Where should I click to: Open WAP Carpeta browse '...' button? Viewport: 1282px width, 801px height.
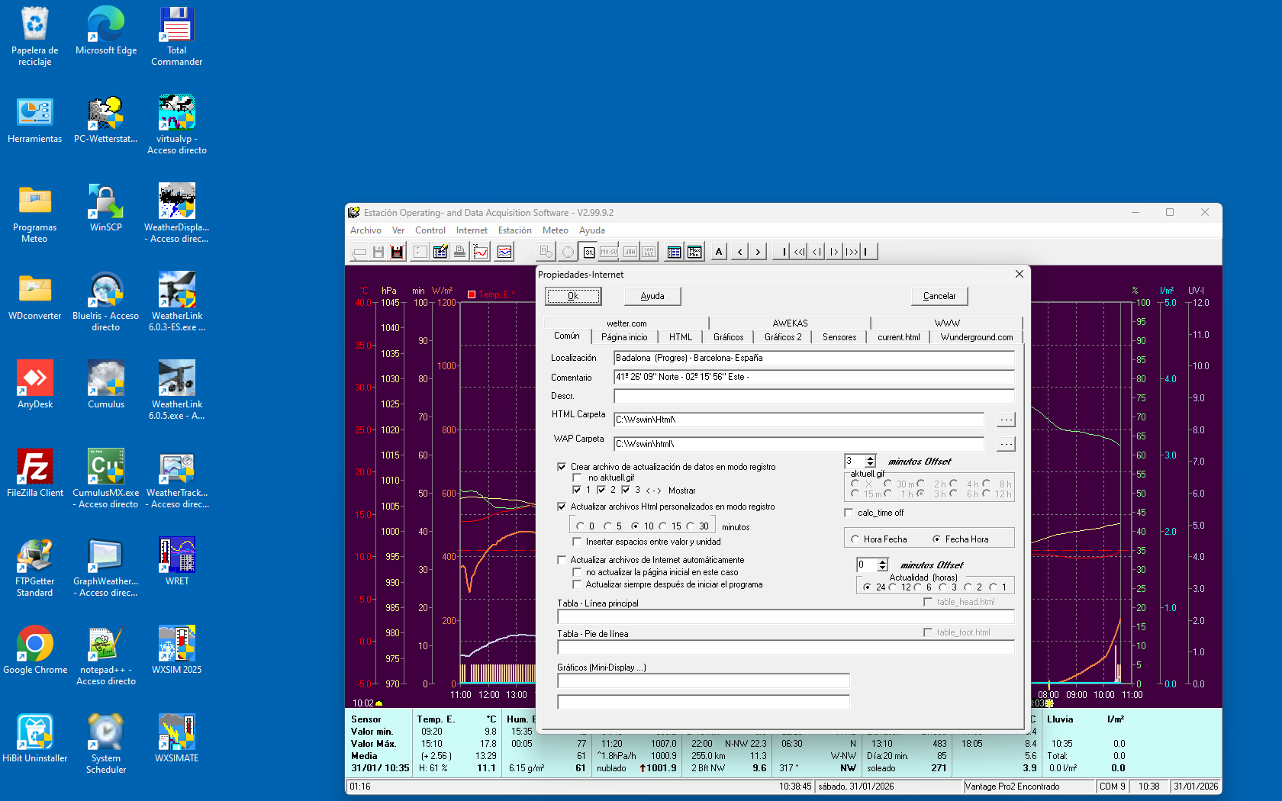click(1006, 444)
